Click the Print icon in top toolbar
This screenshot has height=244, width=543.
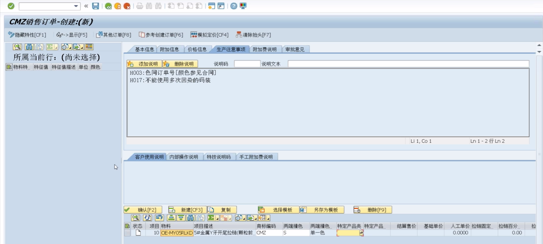pos(140,6)
